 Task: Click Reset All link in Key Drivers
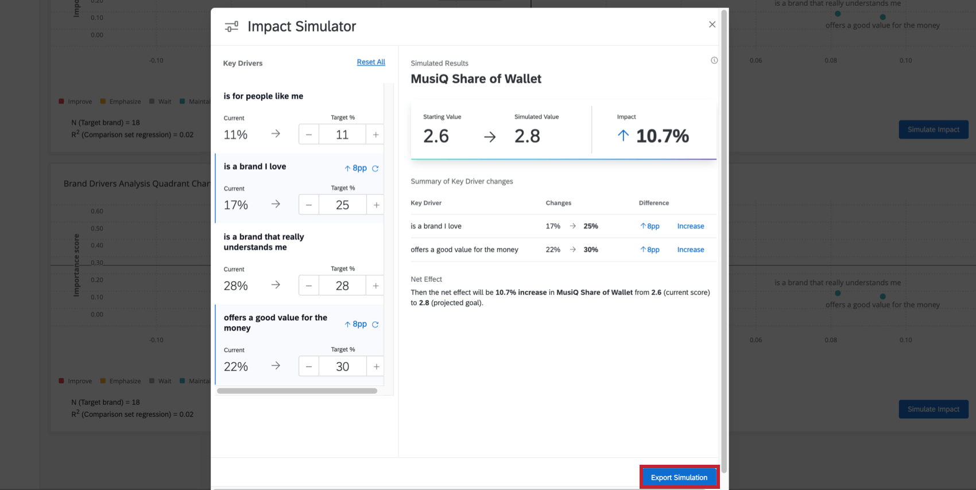point(371,62)
